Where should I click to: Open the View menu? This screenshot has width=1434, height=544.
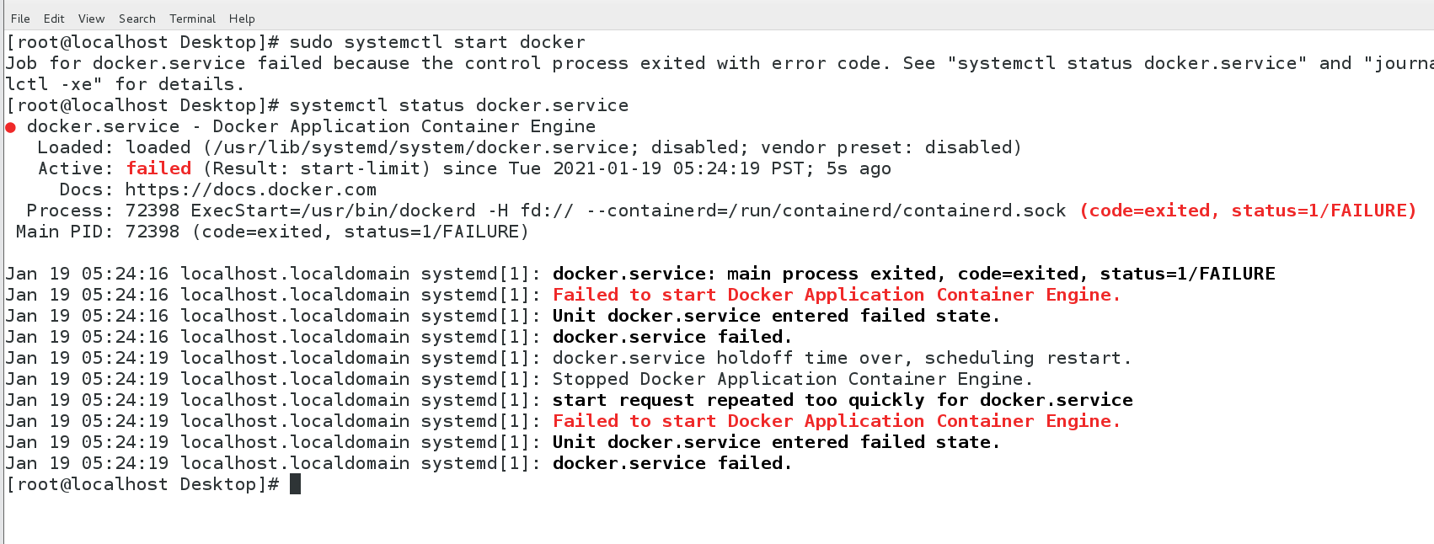(91, 19)
